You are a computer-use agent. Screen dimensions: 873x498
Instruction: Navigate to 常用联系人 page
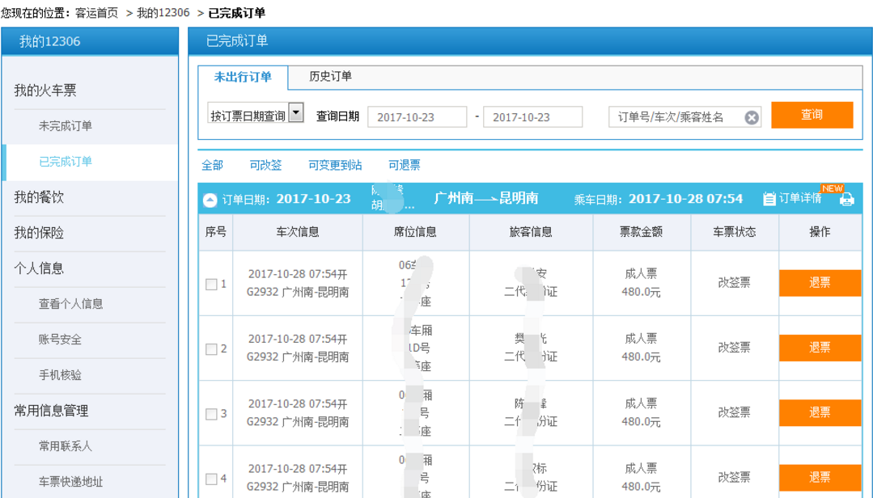pos(66,445)
